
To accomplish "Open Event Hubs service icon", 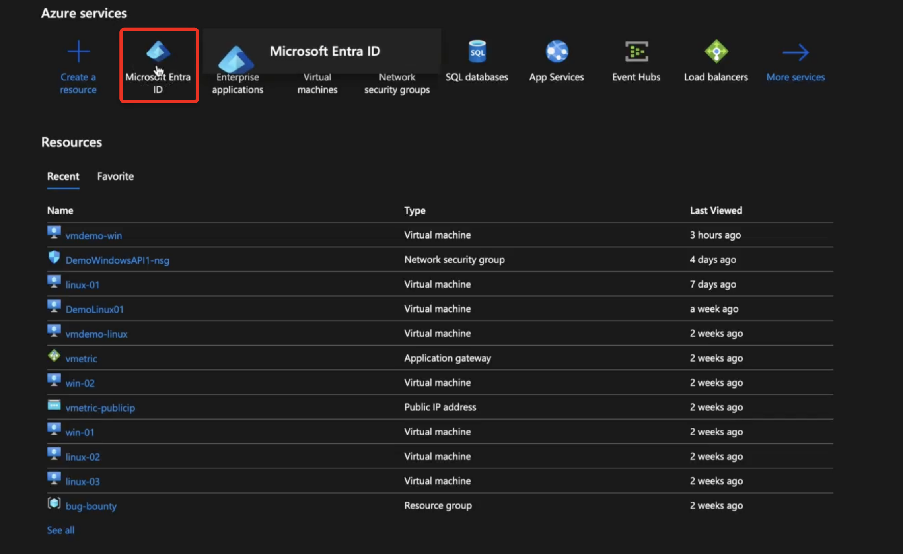I will [636, 51].
